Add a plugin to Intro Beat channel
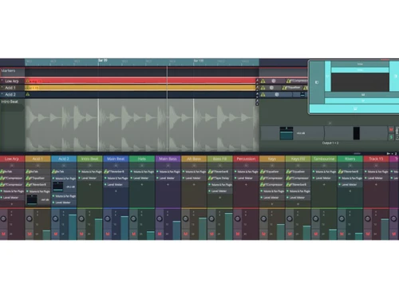 tap(90, 184)
